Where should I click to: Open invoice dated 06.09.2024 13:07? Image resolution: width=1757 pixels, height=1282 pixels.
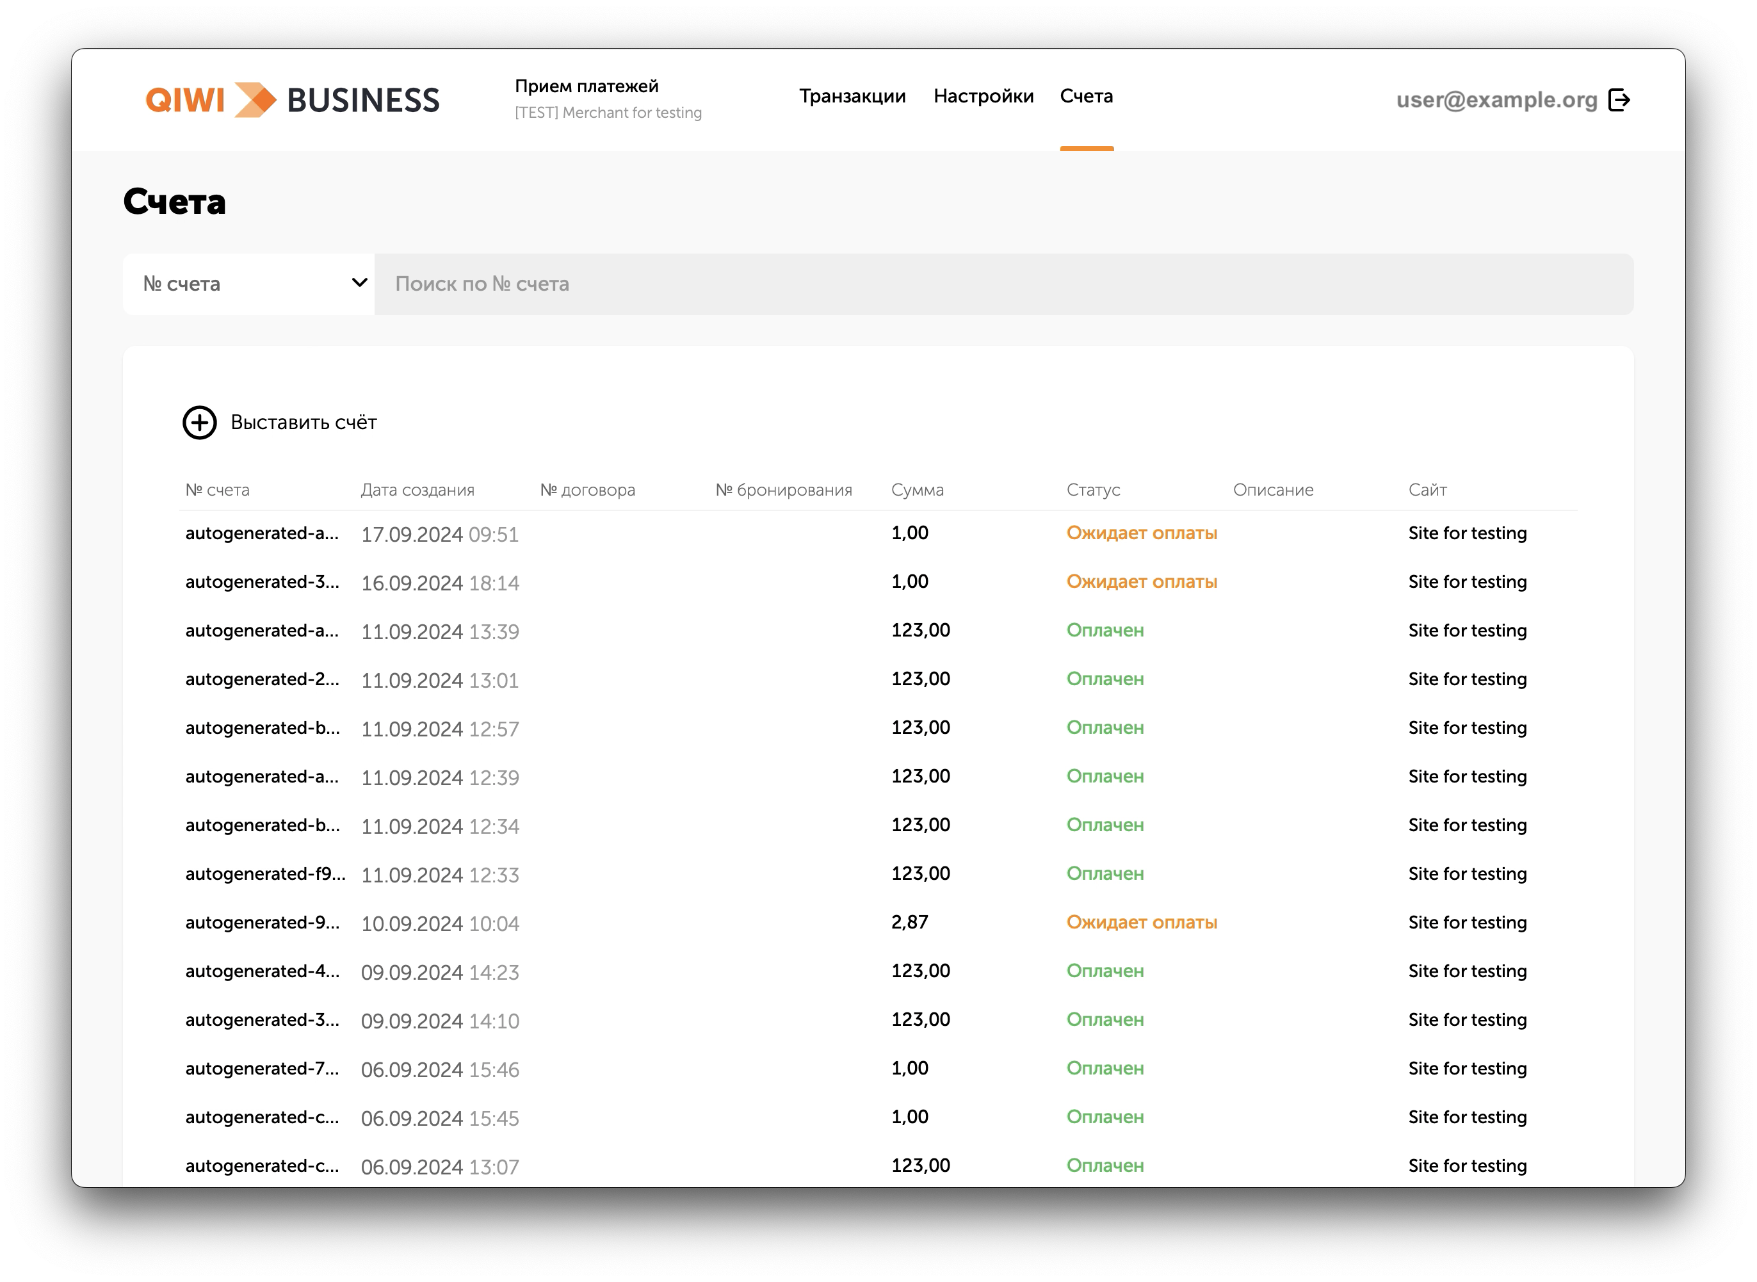pos(439,1167)
